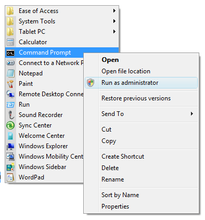The height and width of the screenshot is (220, 205).
Task: Click the System Tools folder icon
Action: coord(10,21)
